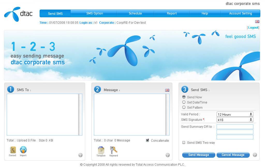Click the first Send Summary DR field

coord(235,126)
